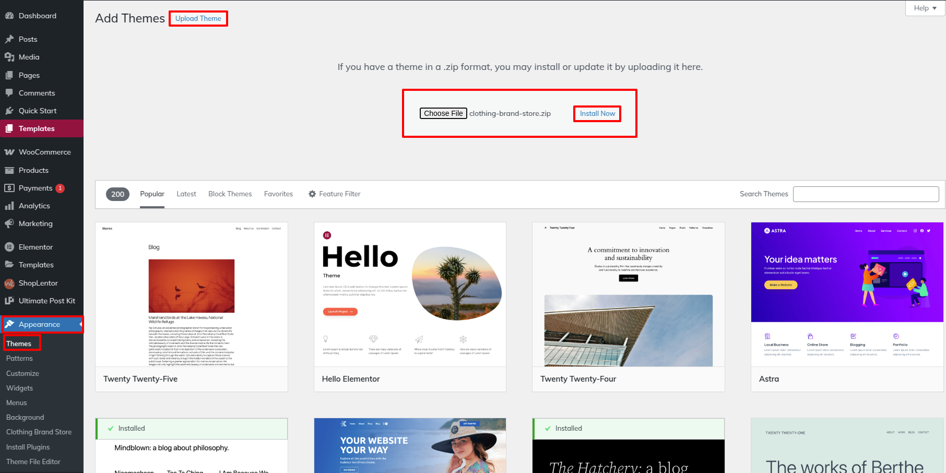
Task: Click the Products box icon
Action: pos(9,170)
